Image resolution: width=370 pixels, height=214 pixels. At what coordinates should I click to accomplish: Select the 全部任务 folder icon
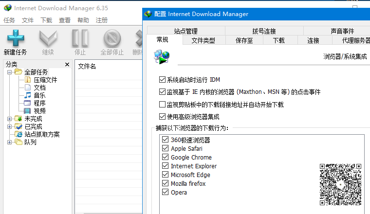click(x=18, y=71)
